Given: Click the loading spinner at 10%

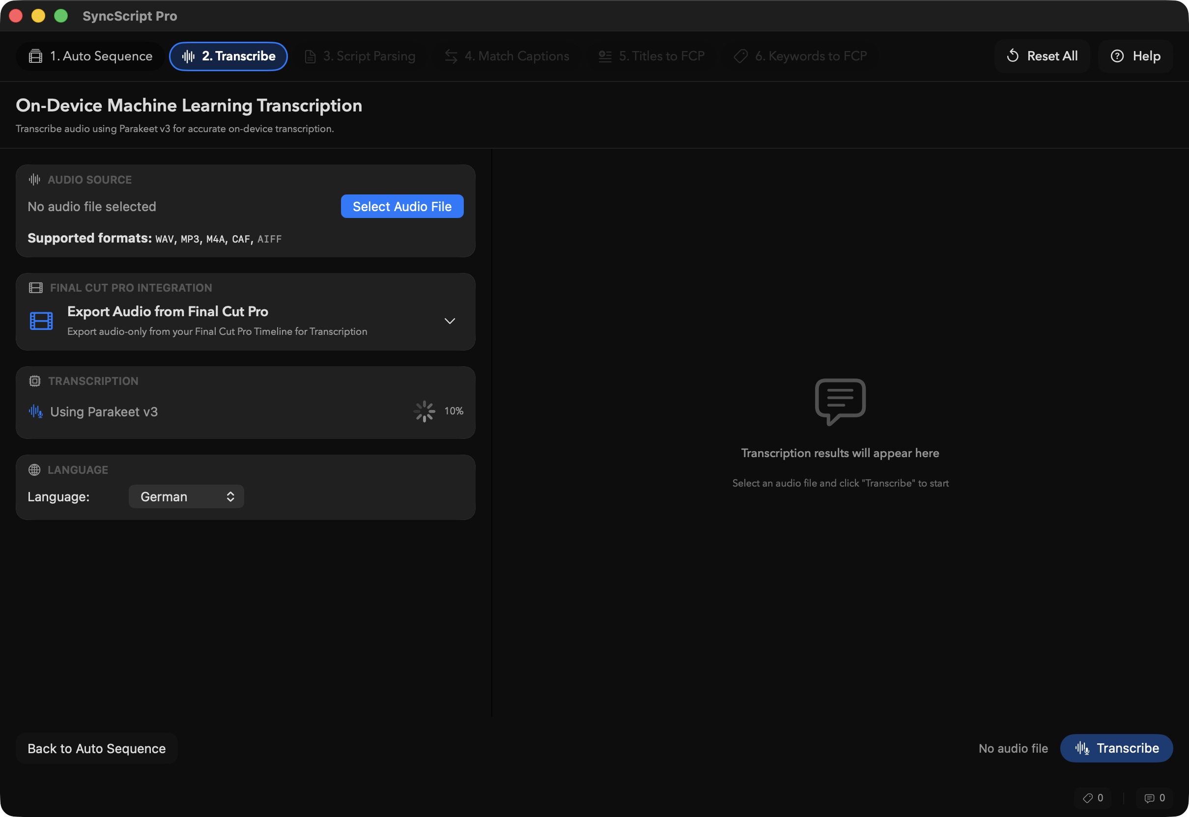Looking at the screenshot, I should [424, 411].
